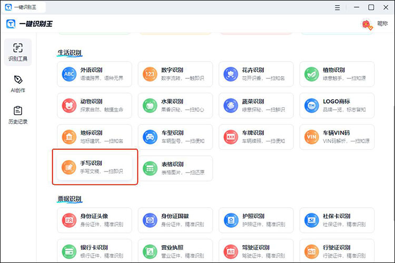
Task: Choose the 数字识别 card title
Action: (172, 70)
